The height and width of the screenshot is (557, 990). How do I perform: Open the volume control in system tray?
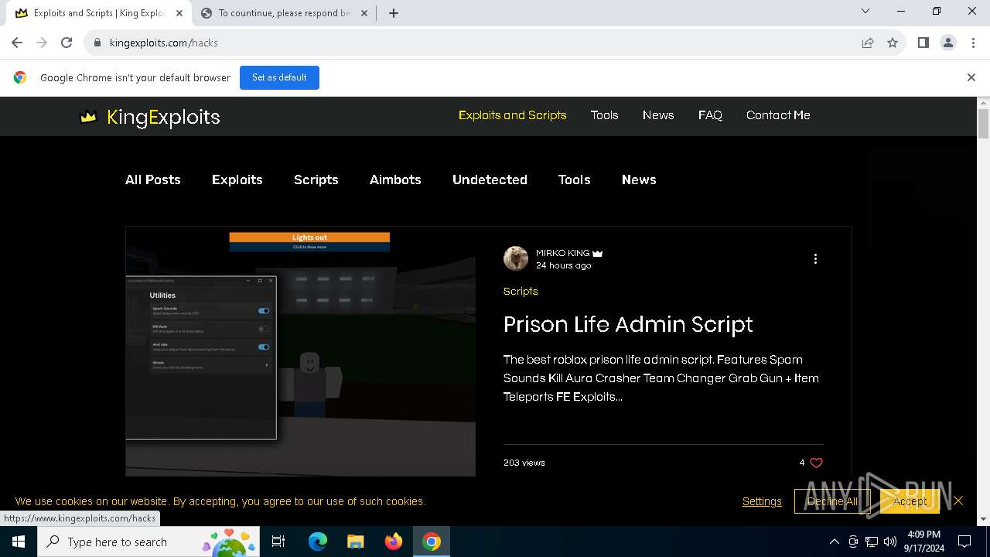pyautogui.click(x=890, y=542)
